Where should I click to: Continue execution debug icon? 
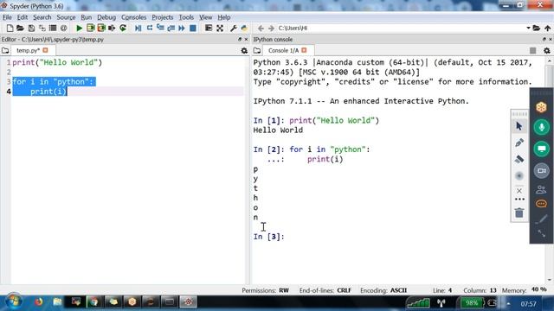(x=182, y=29)
